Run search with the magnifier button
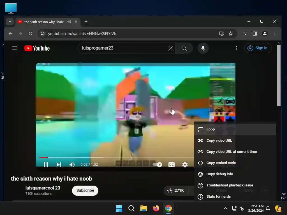Image resolution: width=287 pixels, height=215 pixels. click(184, 48)
